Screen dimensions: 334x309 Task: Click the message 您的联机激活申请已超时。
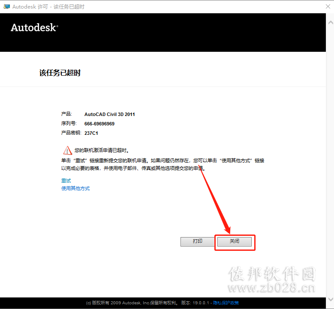click(x=102, y=150)
